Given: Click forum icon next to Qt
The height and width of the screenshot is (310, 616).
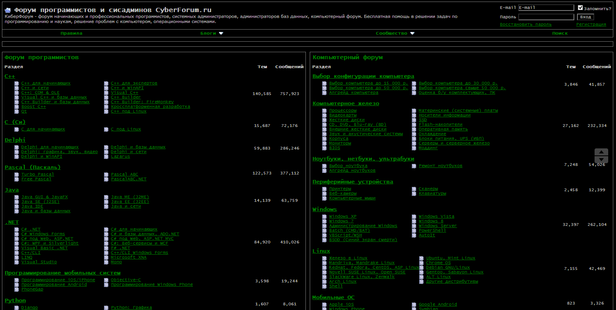Looking at the screenshot, I should (x=17, y=111).
